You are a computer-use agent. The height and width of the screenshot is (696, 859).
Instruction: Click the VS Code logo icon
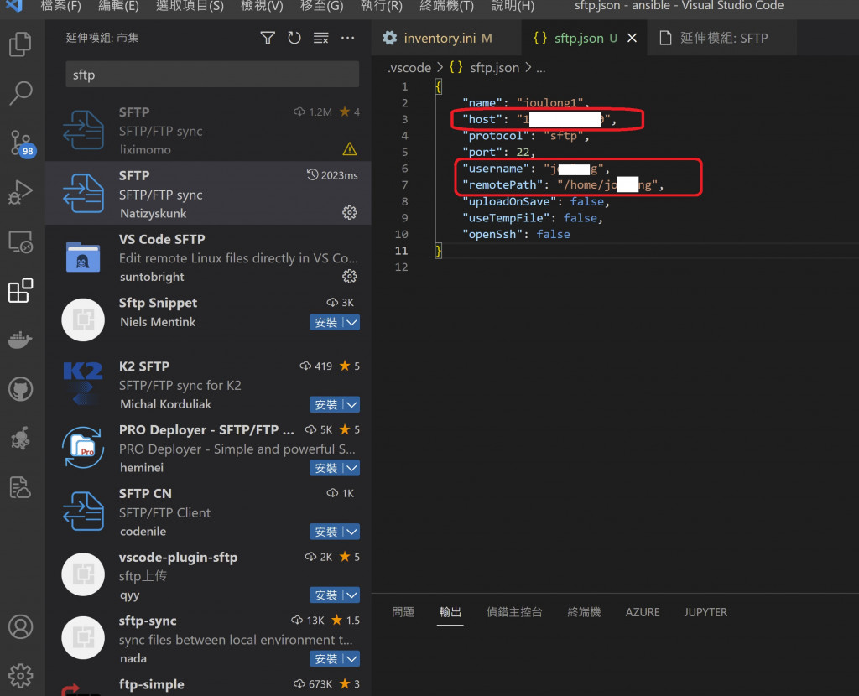click(x=14, y=6)
